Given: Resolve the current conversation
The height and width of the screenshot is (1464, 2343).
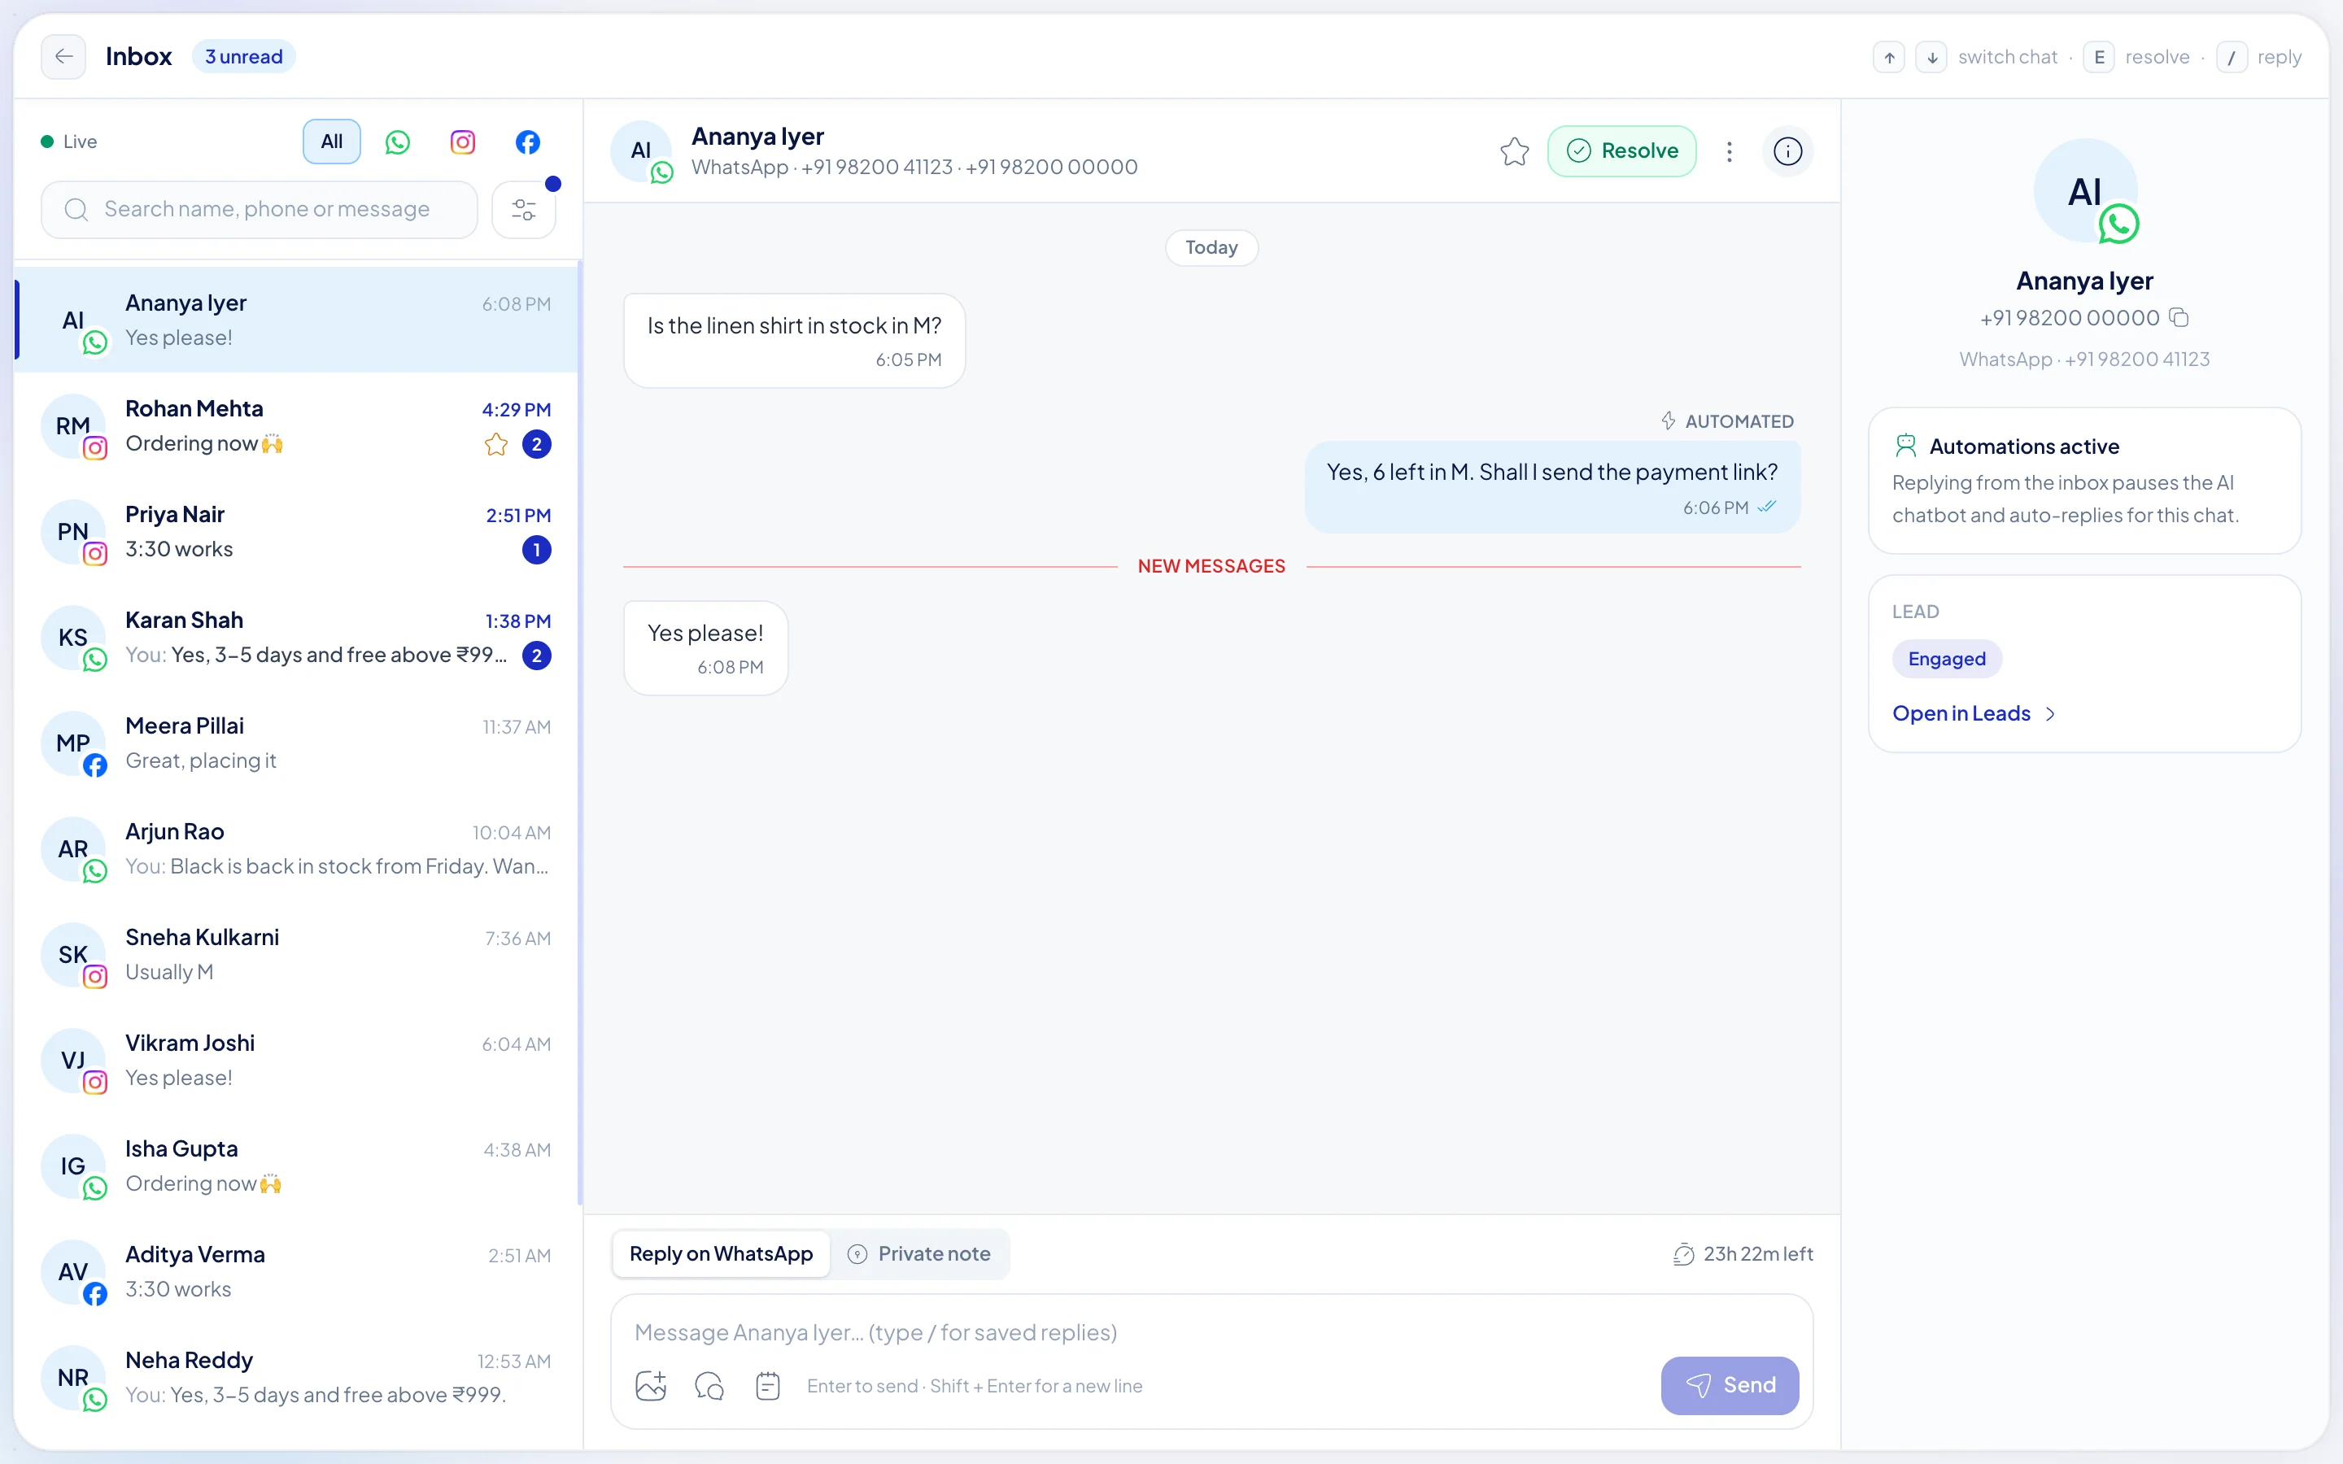Looking at the screenshot, I should (x=1621, y=151).
